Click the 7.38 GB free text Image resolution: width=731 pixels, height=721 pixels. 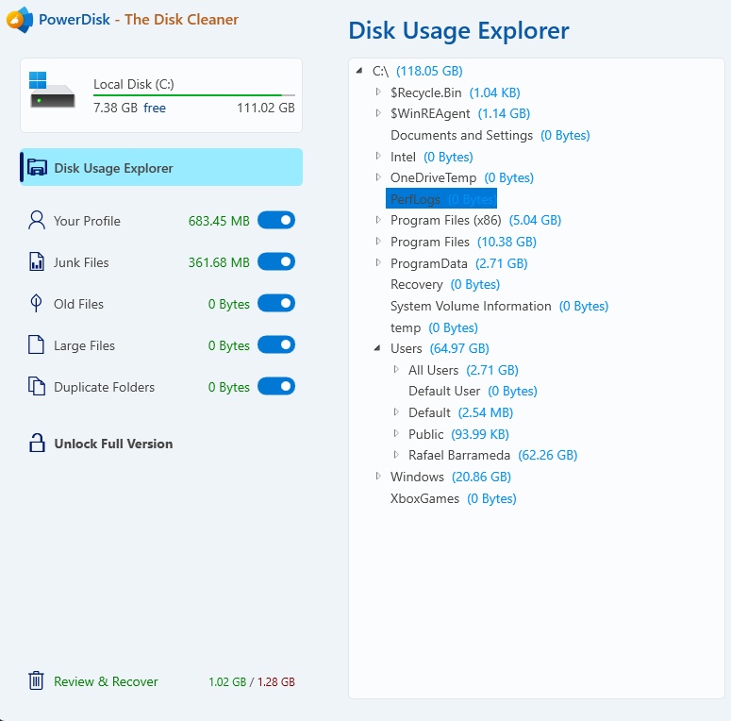[129, 108]
